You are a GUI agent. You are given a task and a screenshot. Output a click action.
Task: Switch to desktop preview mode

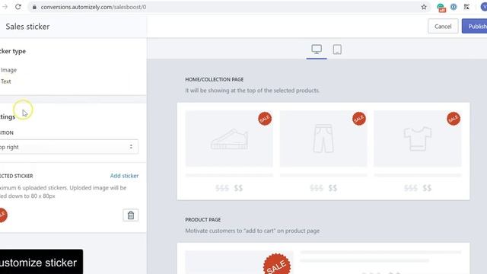click(317, 49)
